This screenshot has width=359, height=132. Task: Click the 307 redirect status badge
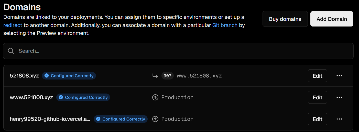168,76
